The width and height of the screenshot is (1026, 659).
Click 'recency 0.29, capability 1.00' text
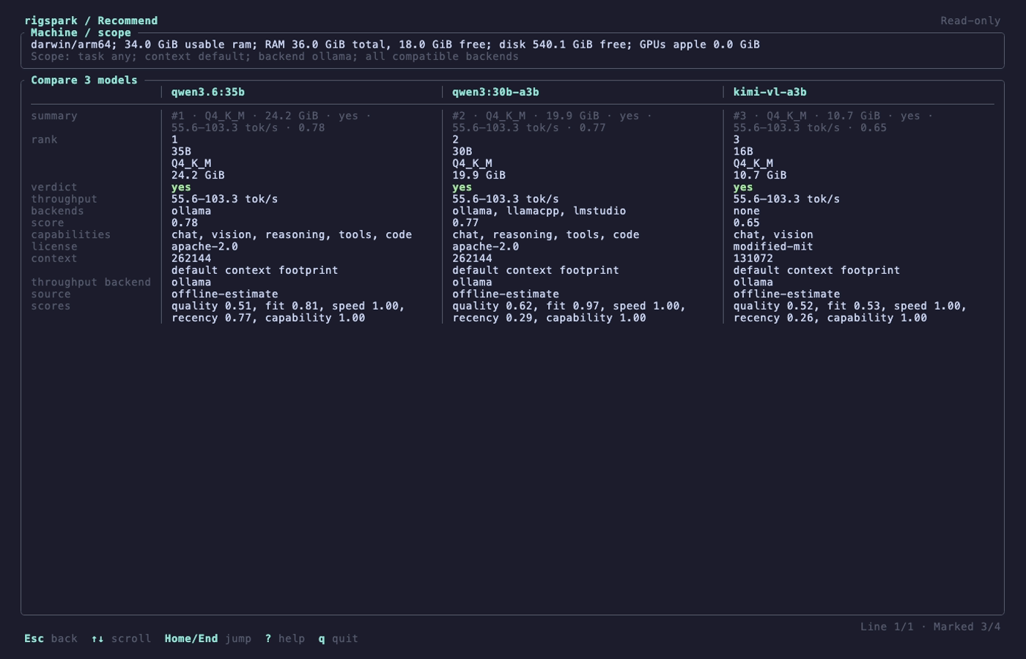tap(549, 318)
